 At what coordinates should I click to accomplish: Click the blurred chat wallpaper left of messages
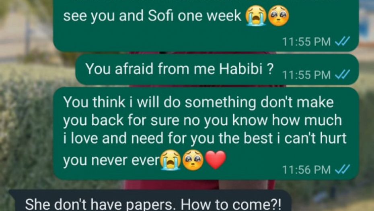26,107
